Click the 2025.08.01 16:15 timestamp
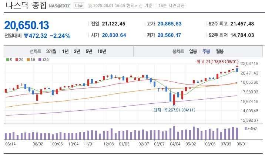265x155 pixels. (109, 6)
